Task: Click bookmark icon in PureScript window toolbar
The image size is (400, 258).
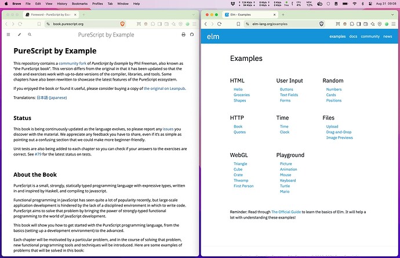Action: click(x=39, y=24)
